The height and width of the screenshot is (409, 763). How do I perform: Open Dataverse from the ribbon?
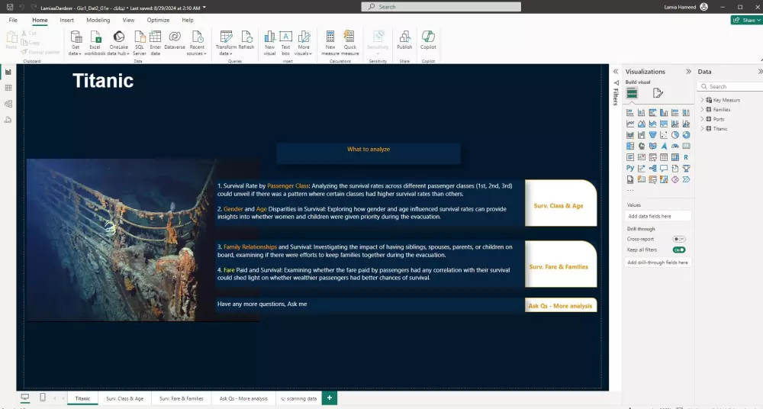pyautogui.click(x=175, y=40)
